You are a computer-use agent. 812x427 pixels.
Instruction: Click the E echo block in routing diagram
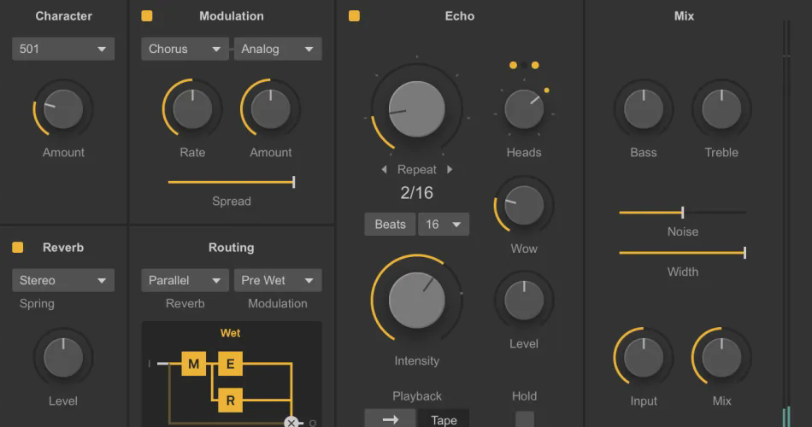(231, 363)
